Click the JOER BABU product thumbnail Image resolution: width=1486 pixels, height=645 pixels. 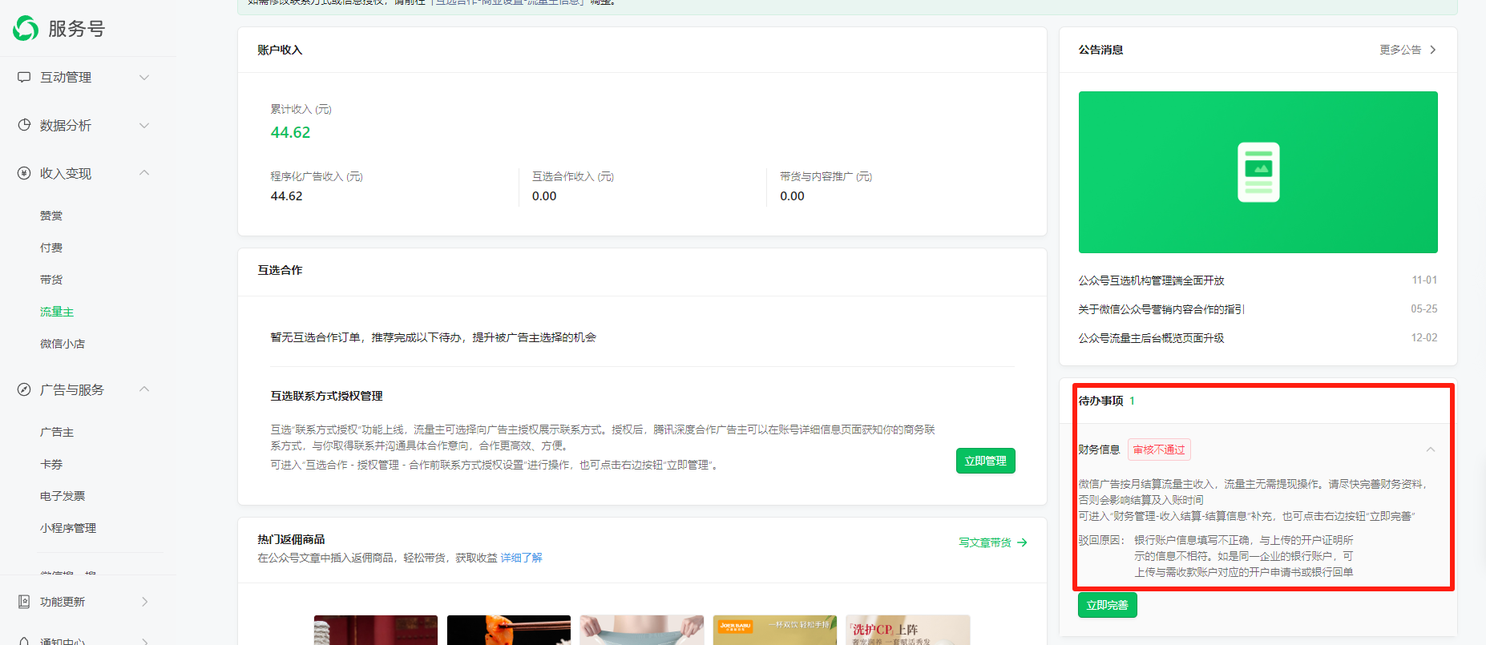775,630
